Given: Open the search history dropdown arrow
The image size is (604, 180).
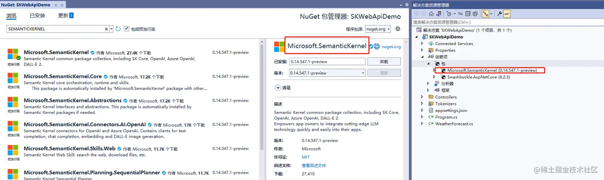Looking at the screenshot, I should tap(111, 29).
